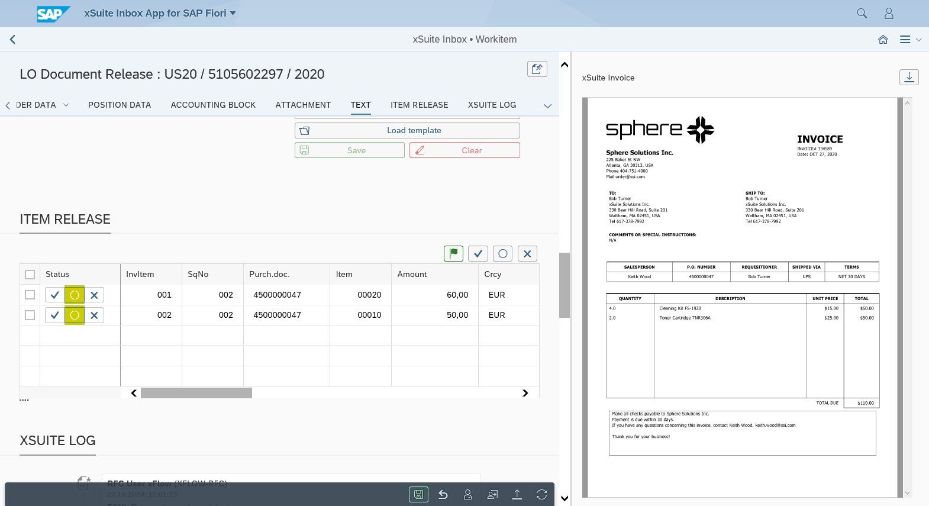This screenshot has height=506, width=929.
Task: Tick the checkbox for invoice item 002
Action: (30, 315)
